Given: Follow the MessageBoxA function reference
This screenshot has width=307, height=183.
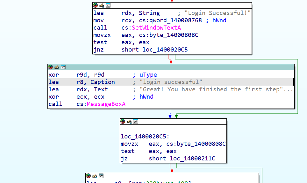Looking at the screenshot, I should 106,104.
